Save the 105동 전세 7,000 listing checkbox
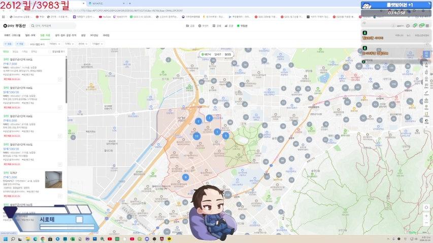 click(x=60, y=79)
